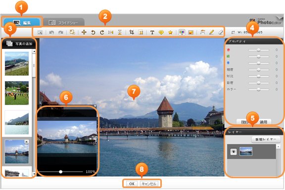Adjust the red (赤) slider

click(258, 50)
